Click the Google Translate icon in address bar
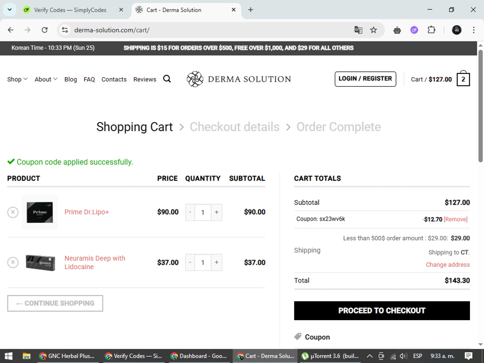The width and height of the screenshot is (484, 363). point(358,30)
